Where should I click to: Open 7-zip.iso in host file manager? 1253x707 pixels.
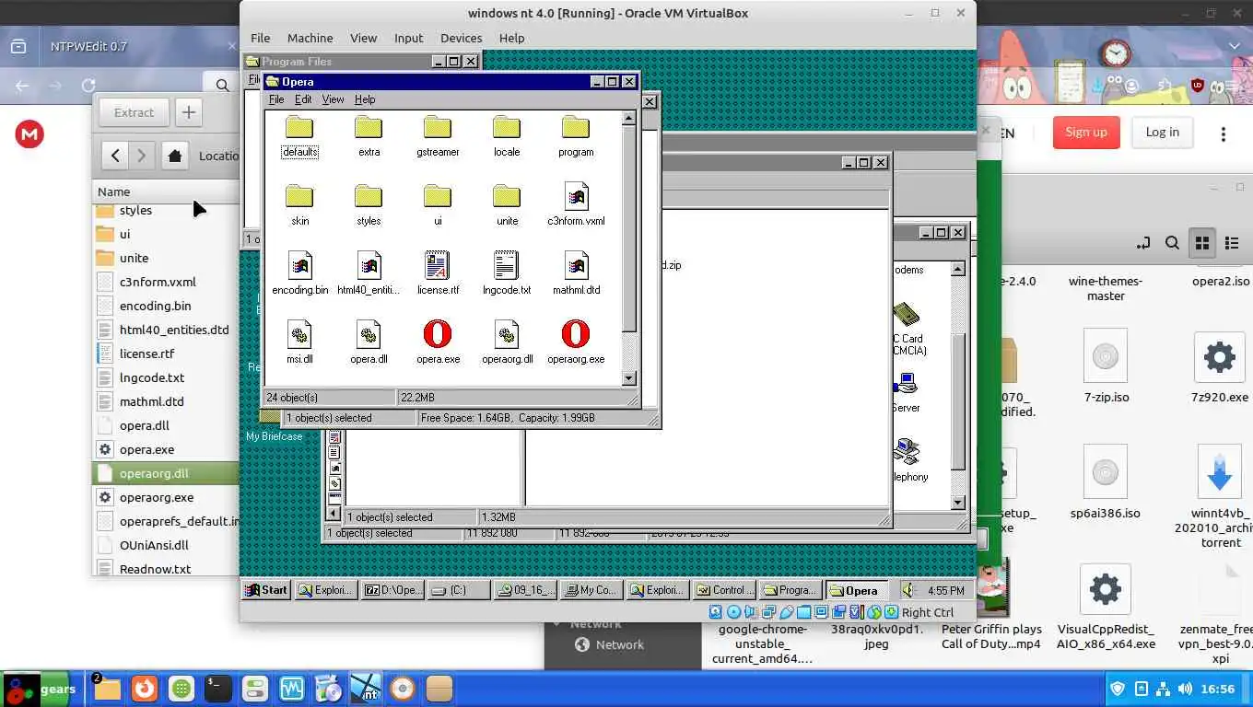[x=1105, y=366]
